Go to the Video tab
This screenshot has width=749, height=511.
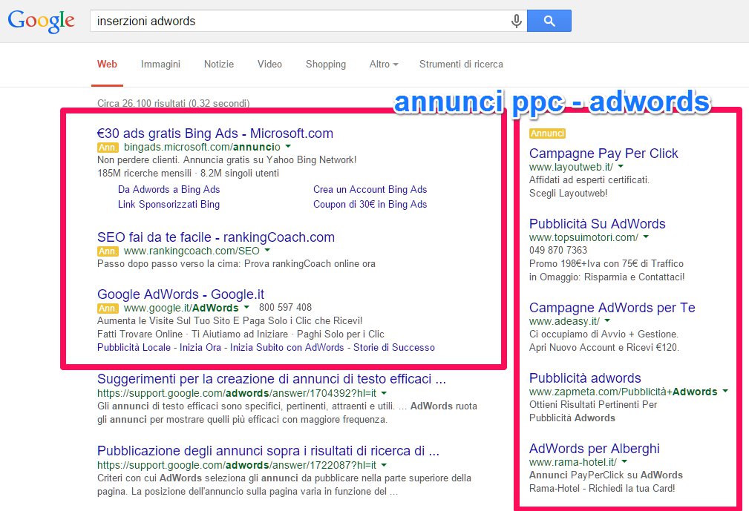click(x=270, y=64)
